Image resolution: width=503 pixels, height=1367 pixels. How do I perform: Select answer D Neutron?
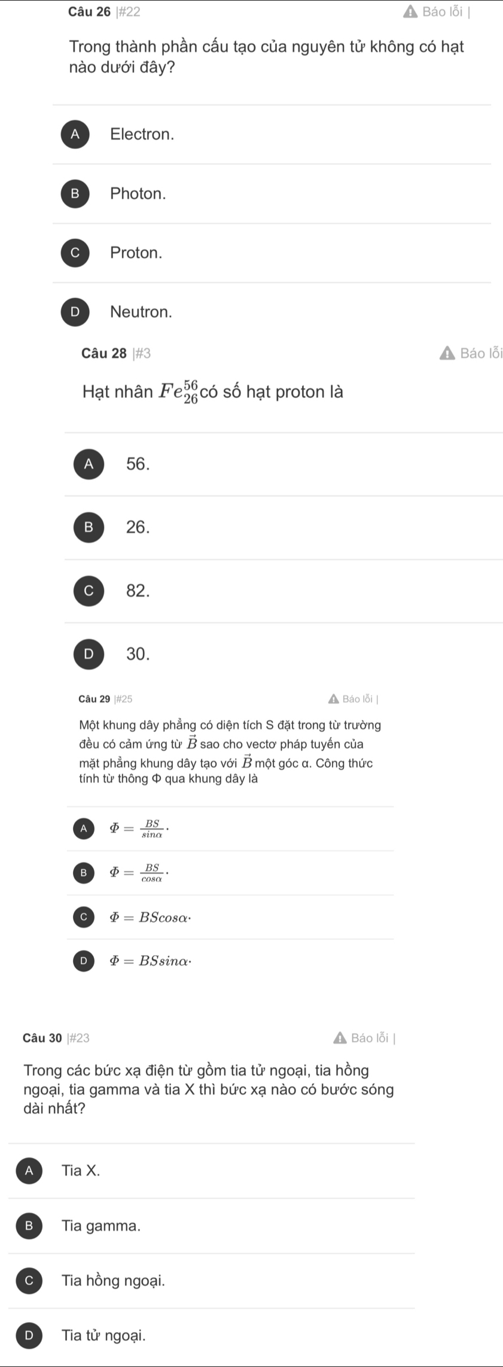click(272, 312)
